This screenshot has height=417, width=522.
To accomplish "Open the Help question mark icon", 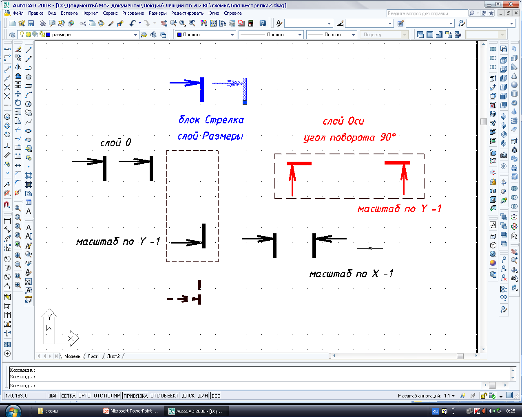I will point(263,24).
